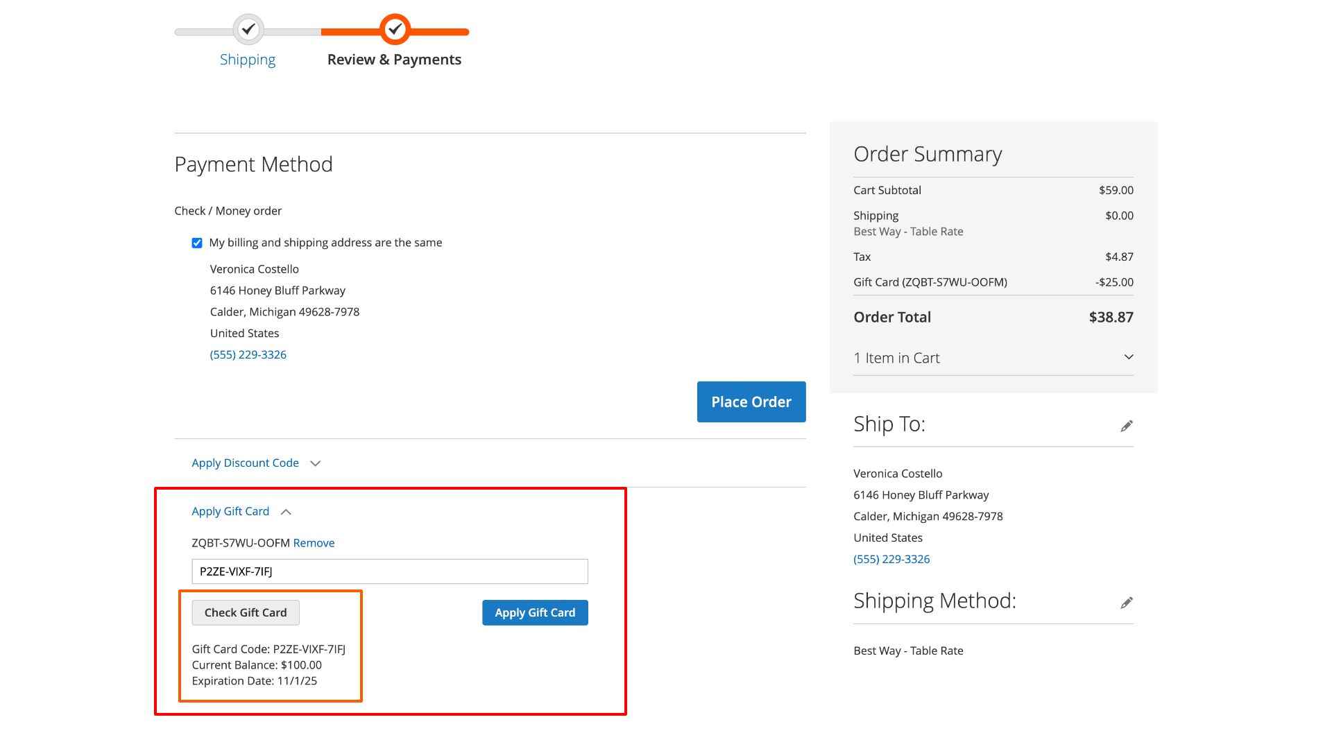Click the Shipping step label
Image resolution: width=1332 pixels, height=749 pixels.
(x=248, y=58)
